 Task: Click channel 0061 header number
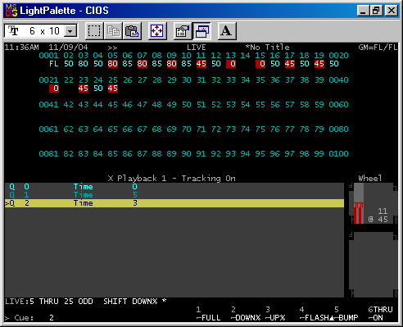pyautogui.click(x=48, y=129)
